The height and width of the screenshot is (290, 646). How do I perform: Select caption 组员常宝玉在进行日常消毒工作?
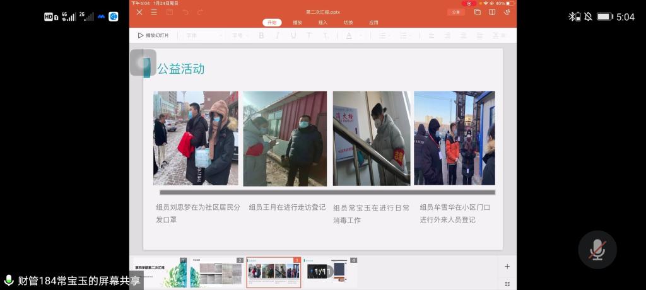tap(371, 214)
